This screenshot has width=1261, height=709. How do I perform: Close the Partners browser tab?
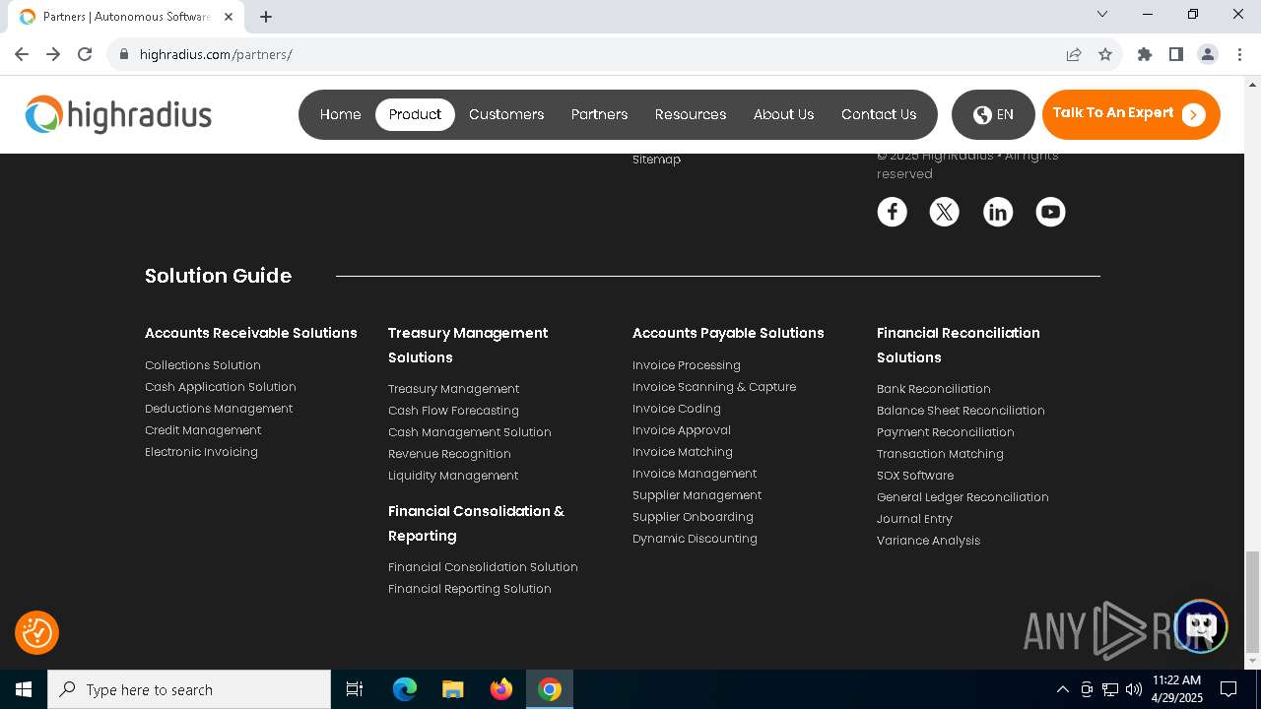[x=229, y=17]
